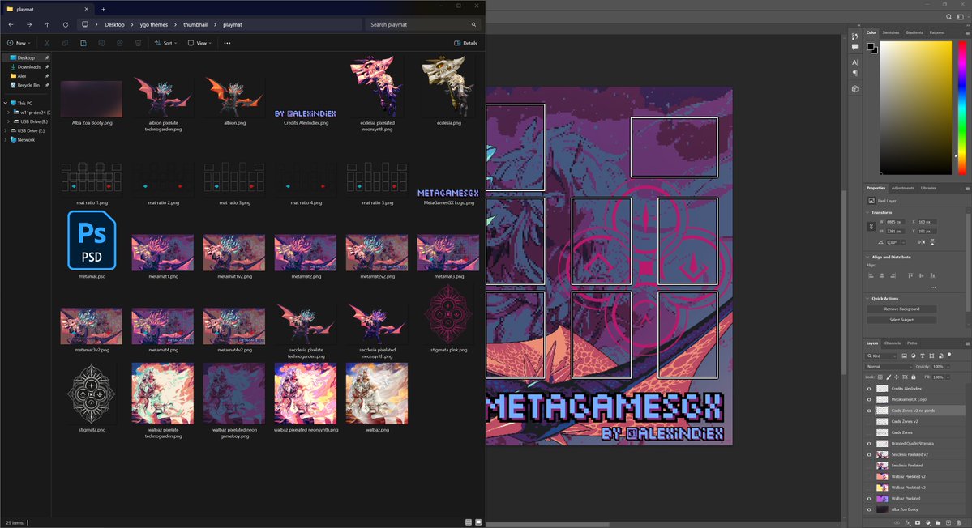Navigate to thumbnail breadcrumb

195,25
